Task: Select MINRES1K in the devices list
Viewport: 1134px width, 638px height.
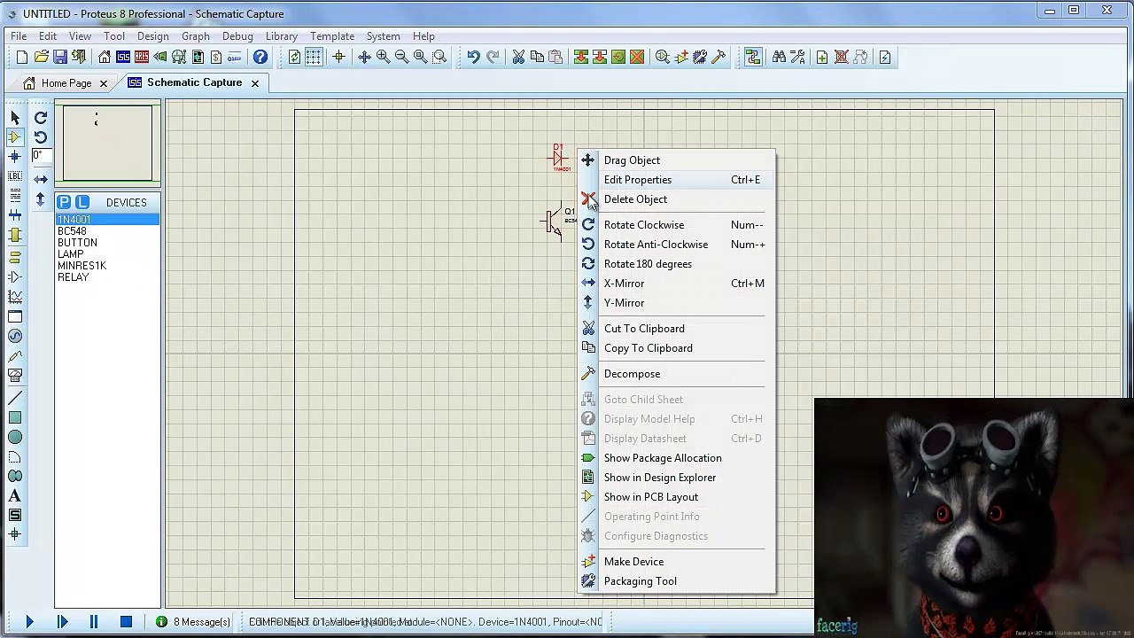Action: (x=82, y=266)
